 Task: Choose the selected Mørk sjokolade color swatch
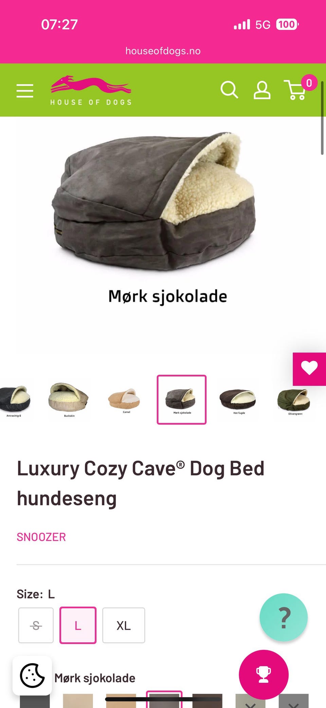point(164,699)
